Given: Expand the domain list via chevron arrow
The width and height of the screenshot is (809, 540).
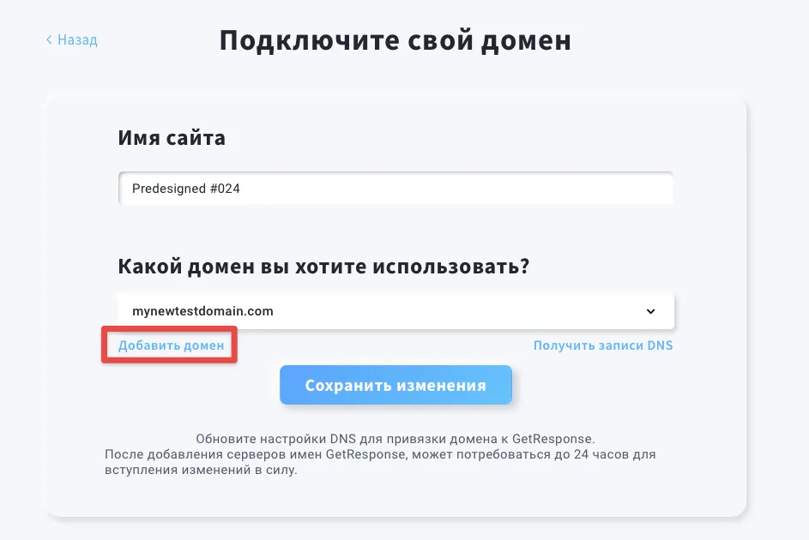Looking at the screenshot, I should tap(650, 311).
